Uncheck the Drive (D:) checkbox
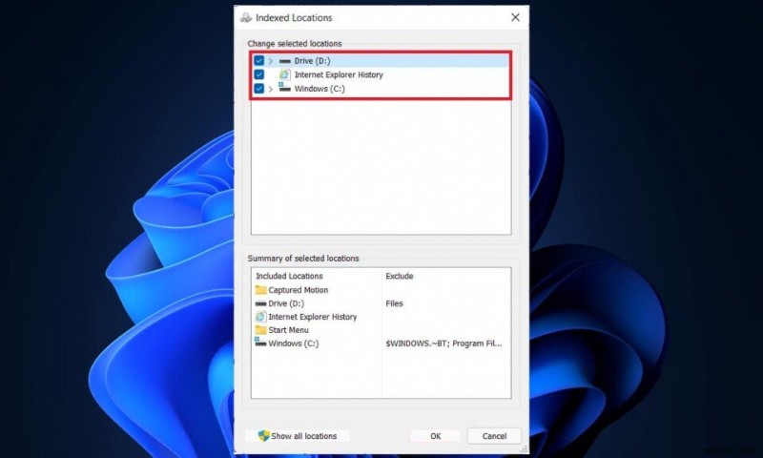This screenshot has width=763, height=458. click(x=258, y=61)
